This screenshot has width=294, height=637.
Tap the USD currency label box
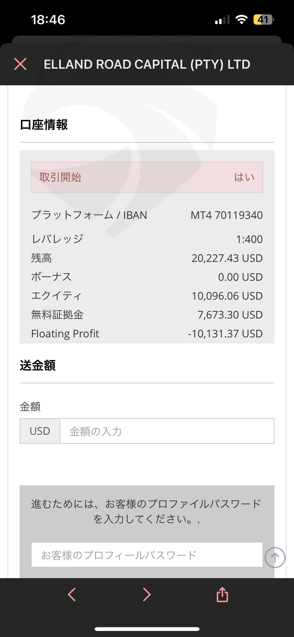pos(40,431)
